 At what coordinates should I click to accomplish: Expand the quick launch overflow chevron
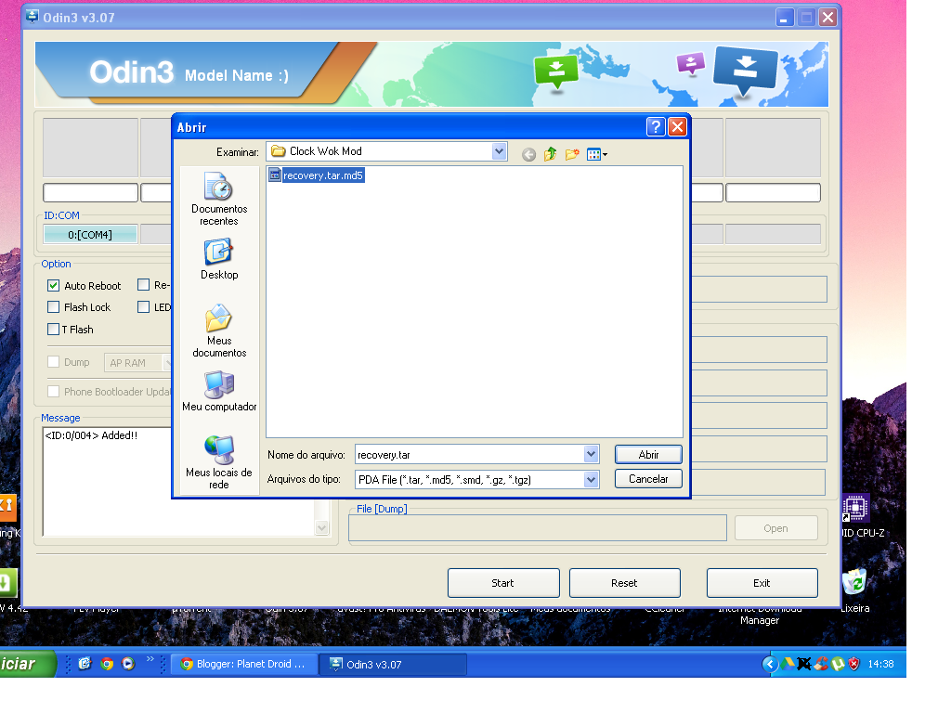coord(150,660)
